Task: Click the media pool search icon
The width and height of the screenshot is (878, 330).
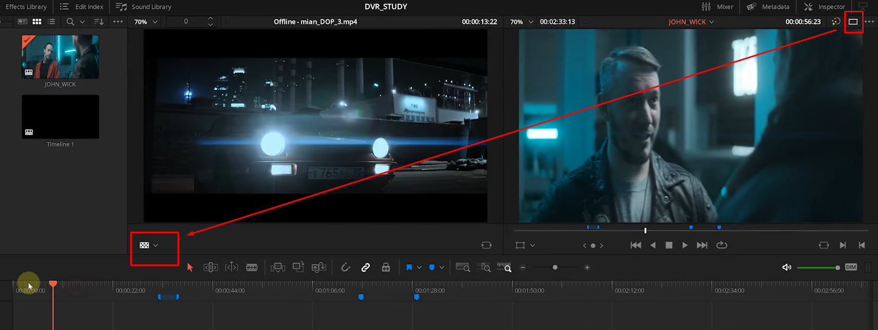Action: point(70,22)
